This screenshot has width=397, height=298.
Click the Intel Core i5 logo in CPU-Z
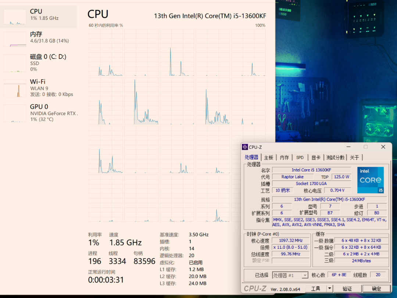(x=371, y=180)
